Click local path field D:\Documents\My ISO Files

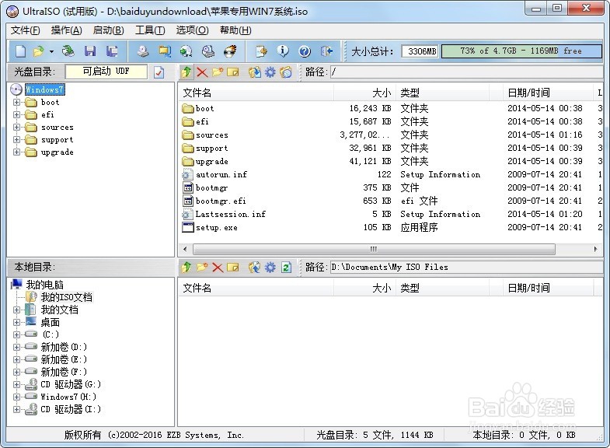(x=466, y=268)
